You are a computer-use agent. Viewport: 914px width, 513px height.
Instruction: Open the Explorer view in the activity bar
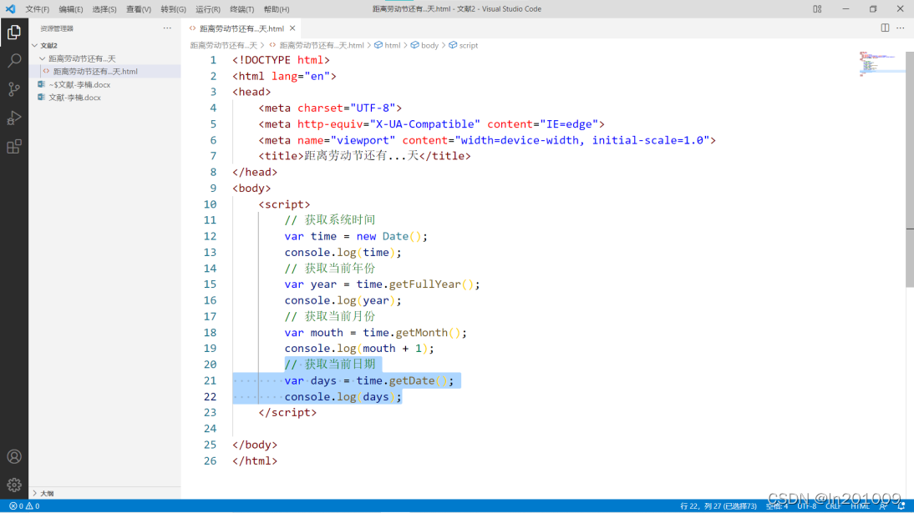point(14,32)
